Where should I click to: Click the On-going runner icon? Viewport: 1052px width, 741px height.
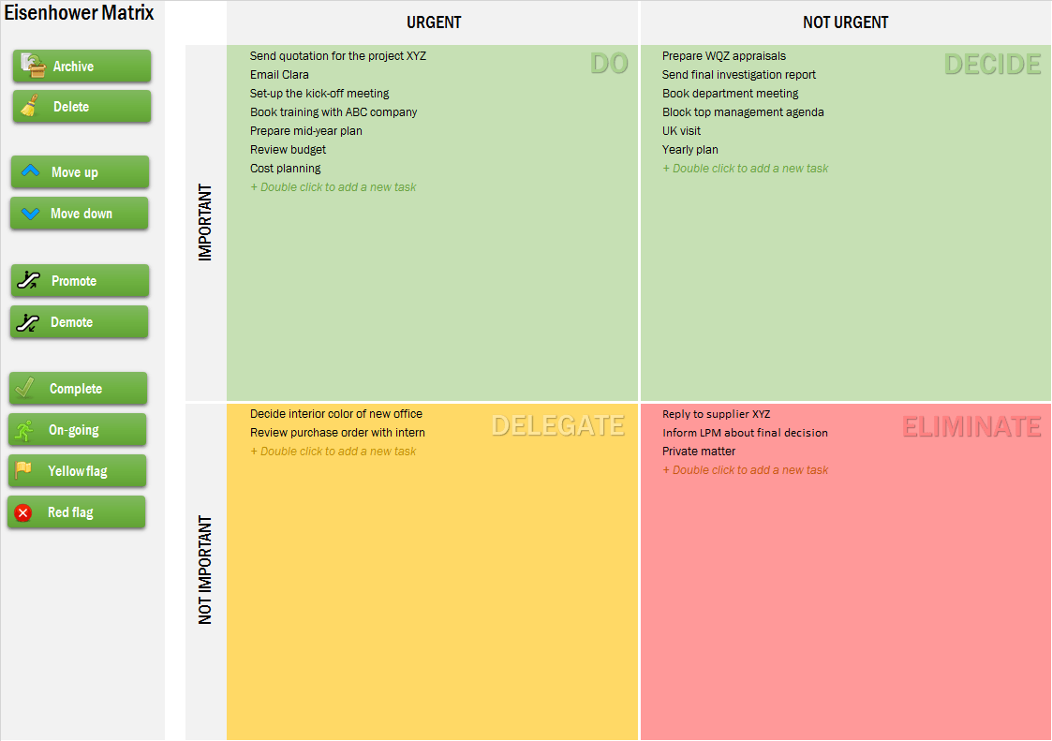(26, 430)
